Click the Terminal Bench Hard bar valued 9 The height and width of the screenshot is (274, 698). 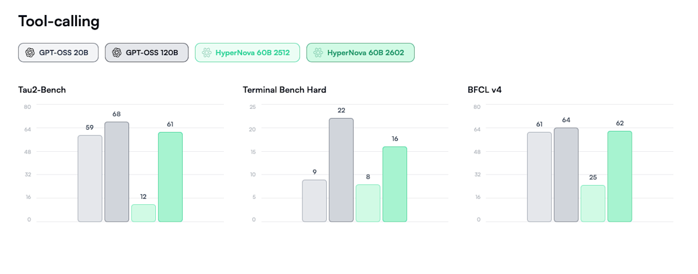click(x=315, y=201)
